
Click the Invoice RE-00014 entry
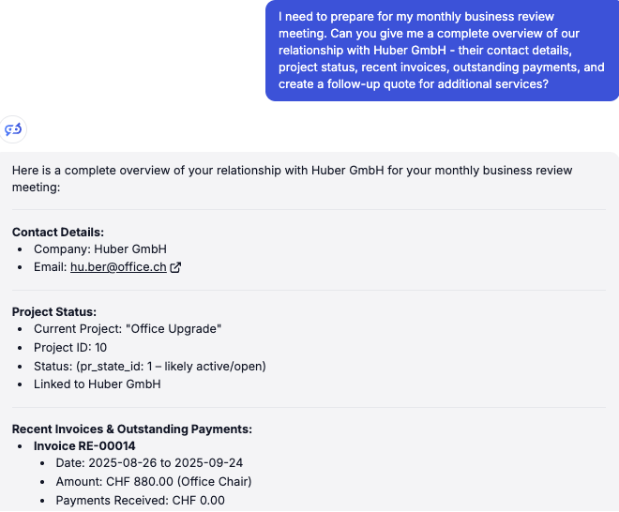84,445
